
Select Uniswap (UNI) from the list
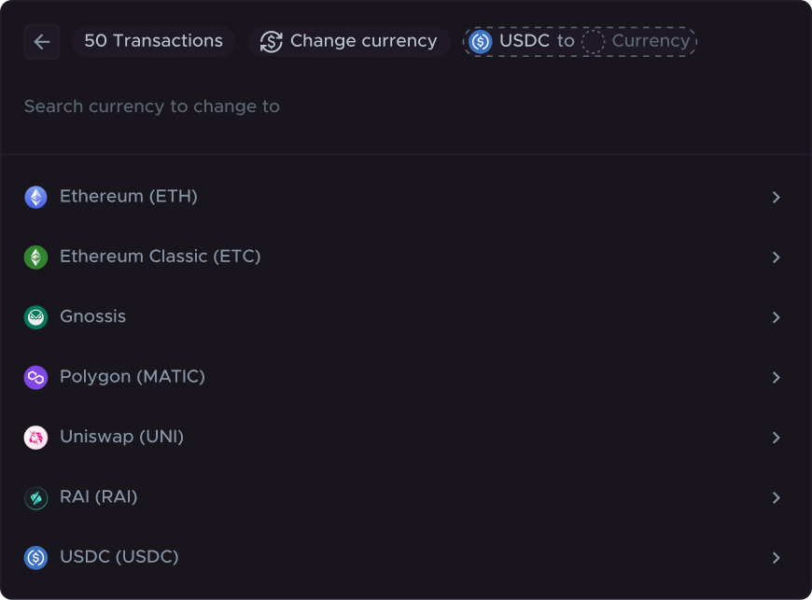(x=121, y=437)
